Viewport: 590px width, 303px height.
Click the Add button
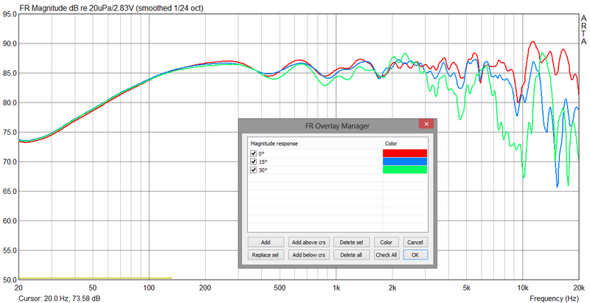(x=265, y=242)
